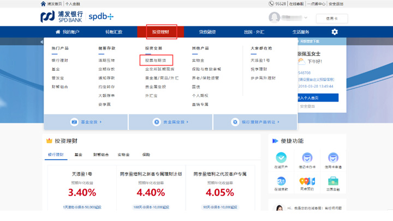
Task: Click the 在线贷款 shortcut icon
Action: click(x=281, y=181)
